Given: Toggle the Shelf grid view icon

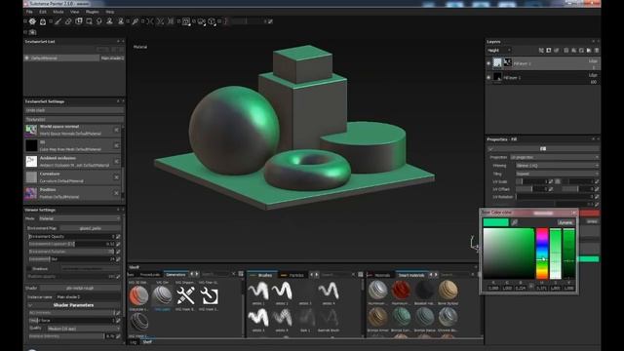Looking at the screenshot, I should pyautogui.click(x=241, y=274).
